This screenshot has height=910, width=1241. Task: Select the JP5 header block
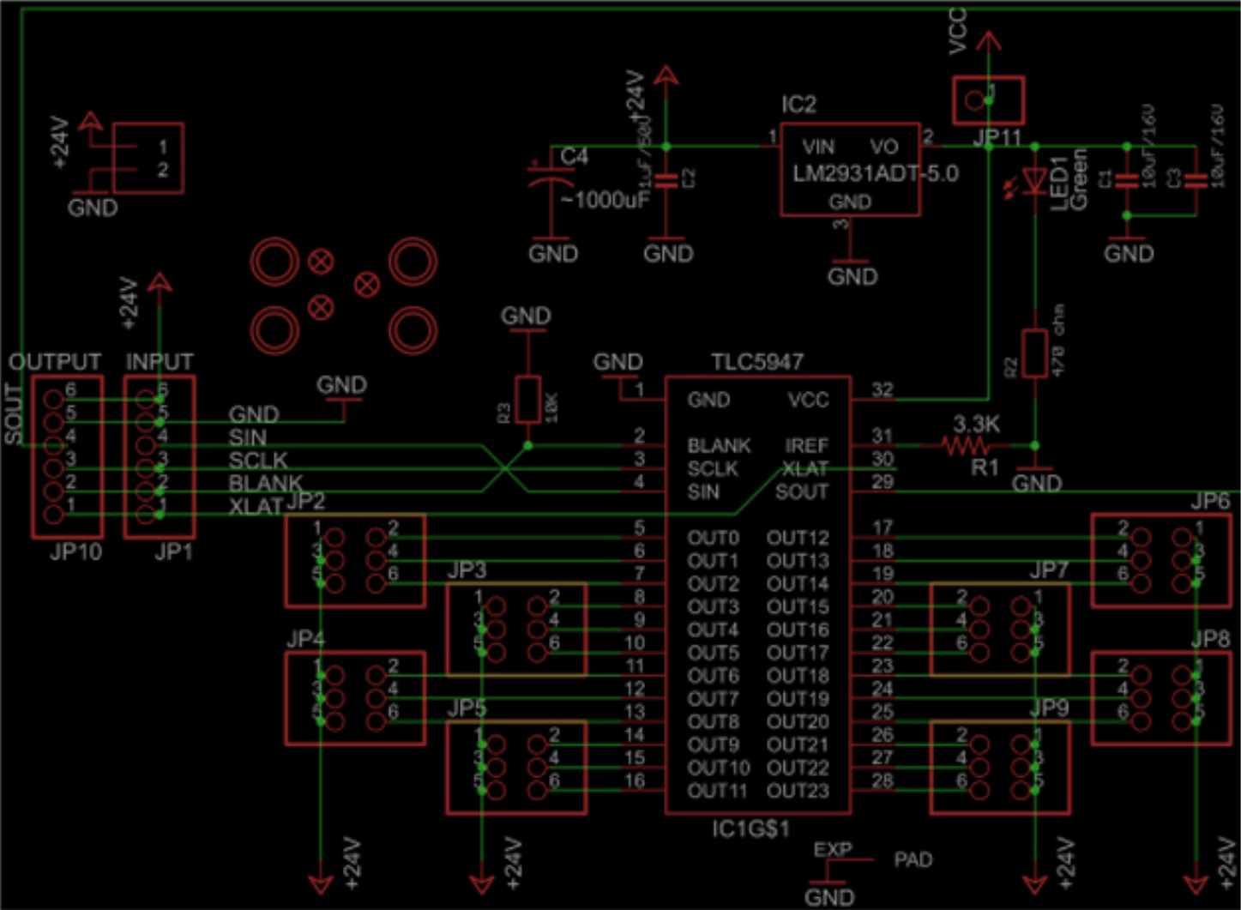point(516,767)
